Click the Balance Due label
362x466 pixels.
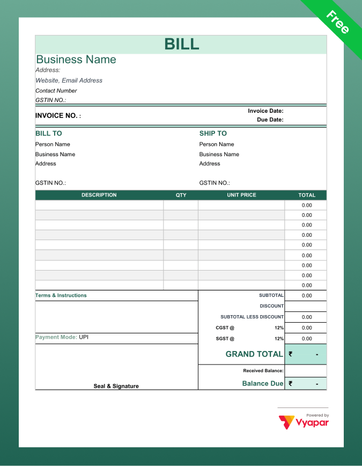coord(263,384)
